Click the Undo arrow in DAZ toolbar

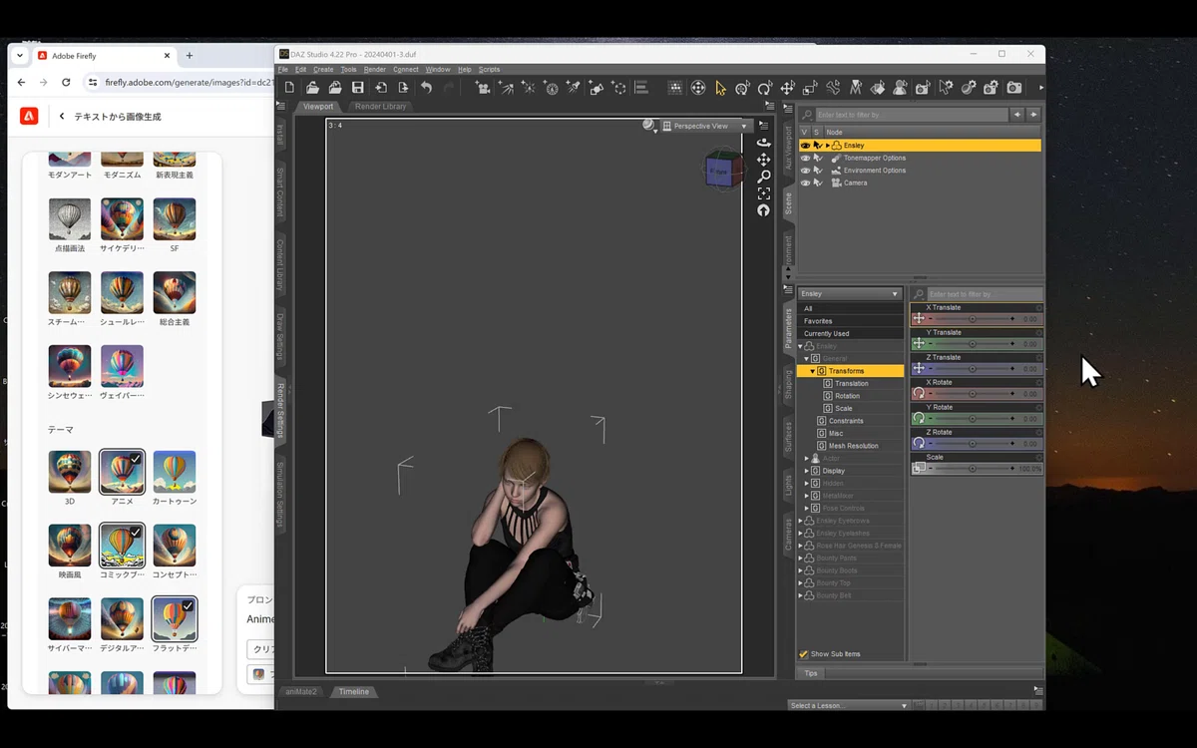pyautogui.click(x=427, y=88)
